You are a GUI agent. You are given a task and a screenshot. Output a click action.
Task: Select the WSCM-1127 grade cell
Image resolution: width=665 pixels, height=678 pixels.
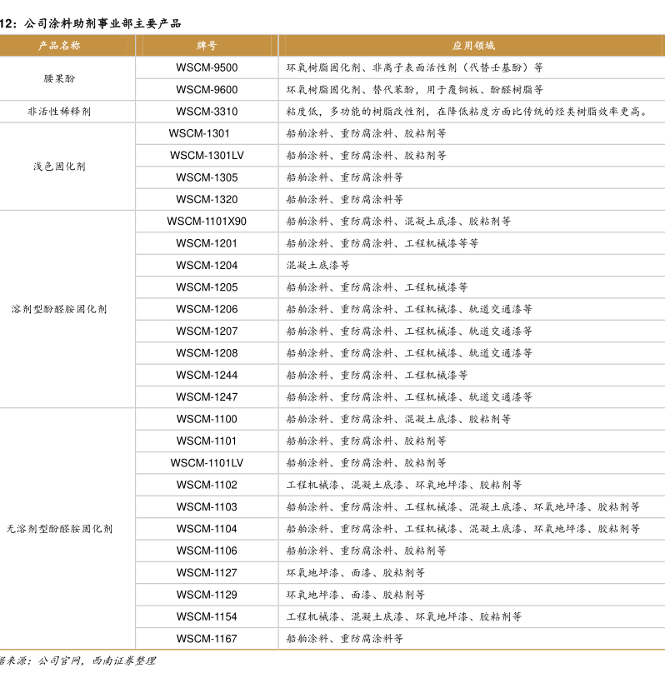tap(207, 573)
